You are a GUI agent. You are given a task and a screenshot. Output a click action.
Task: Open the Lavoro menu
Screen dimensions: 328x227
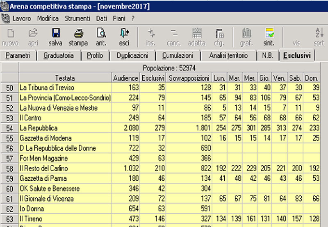(21, 18)
